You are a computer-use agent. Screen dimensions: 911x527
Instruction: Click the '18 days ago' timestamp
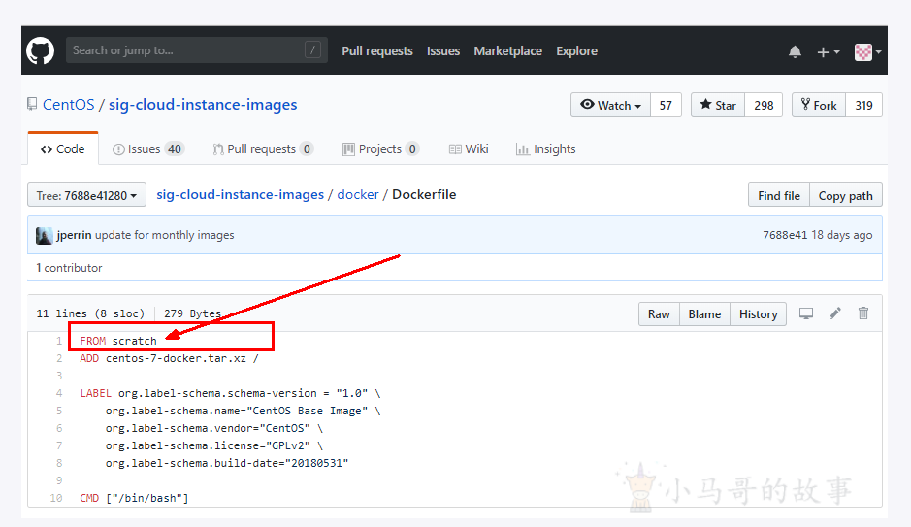[842, 235]
